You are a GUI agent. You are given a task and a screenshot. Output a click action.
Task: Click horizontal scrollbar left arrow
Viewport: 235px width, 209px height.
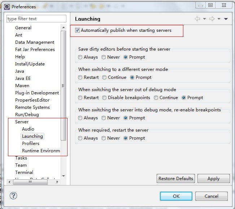pyautogui.click(x=9, y=182)
